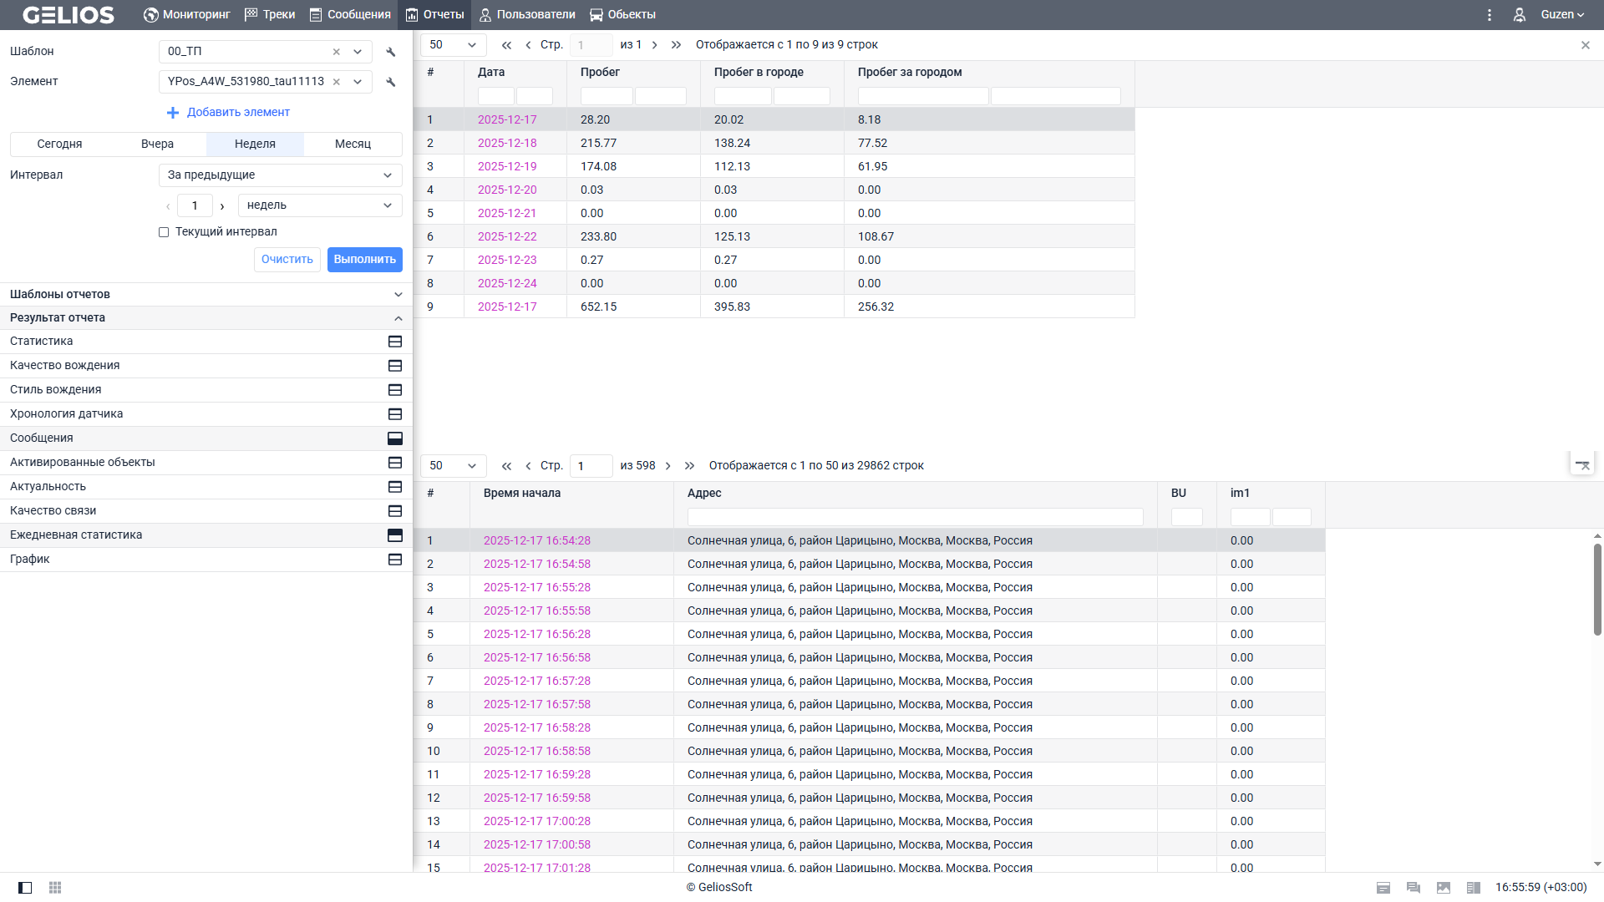Open the Мониторинг menu item
This screenshot has height=902, width=1604.
coord(186,15)
